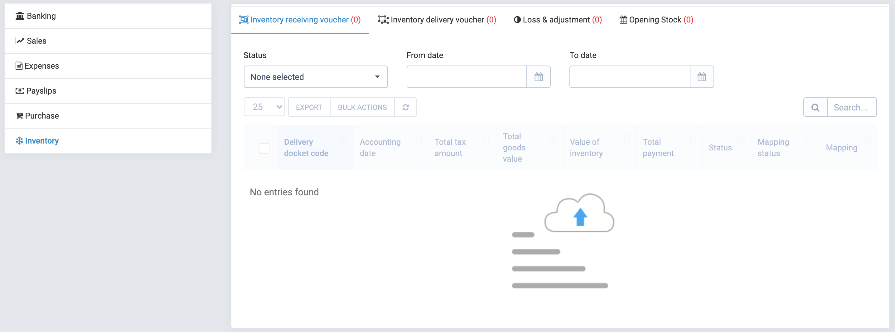Open the Expenses sidebar section
This screenshot has height=332, width=895.
point(108,66)
